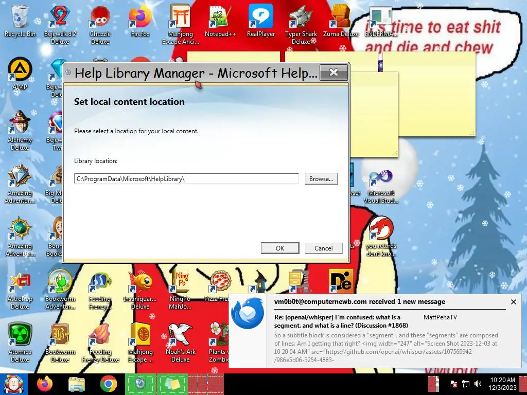Dismiss the Thunderbird new message notification

click(513, 302)
